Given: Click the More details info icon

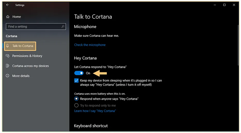Looking at the screenshot, I should point(7,76).
